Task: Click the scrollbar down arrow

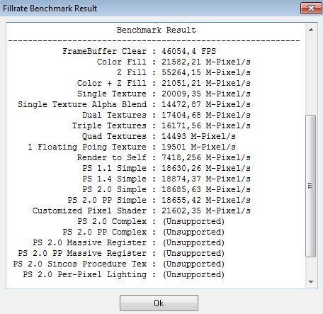Action: pos(311,281)
